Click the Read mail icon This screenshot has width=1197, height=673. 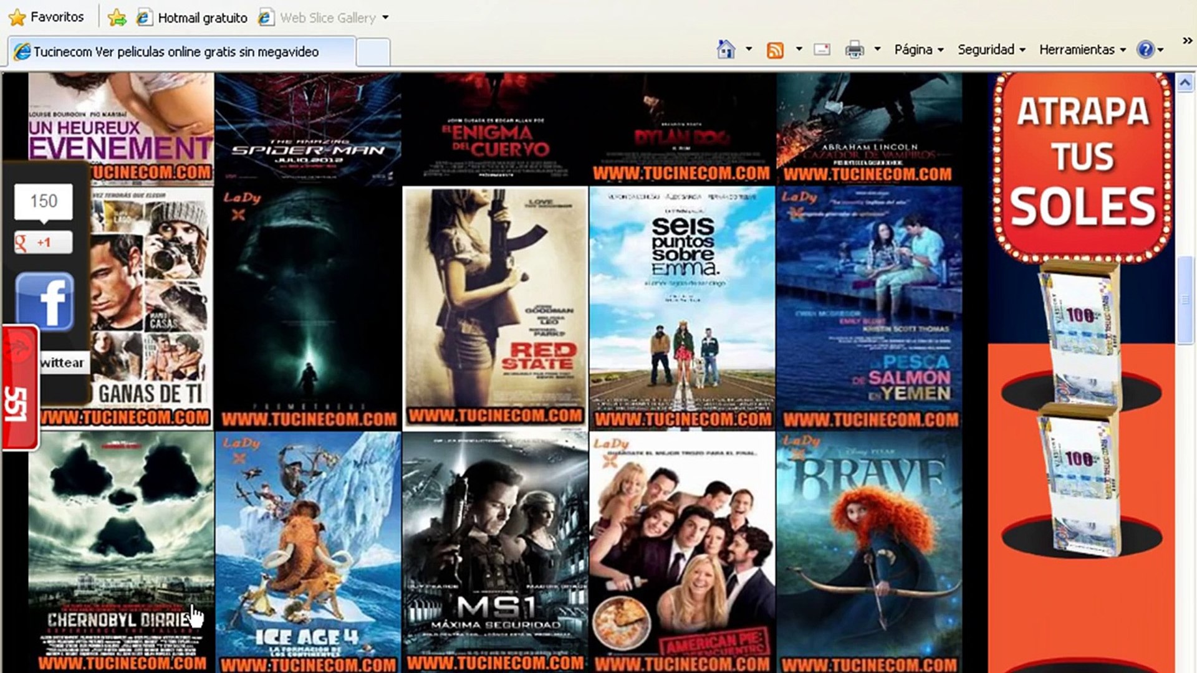click(822, 49)
